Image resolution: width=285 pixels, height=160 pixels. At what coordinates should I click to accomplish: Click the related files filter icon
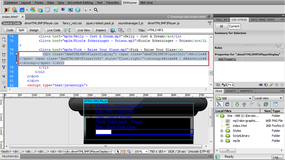[x=210, y=23]
